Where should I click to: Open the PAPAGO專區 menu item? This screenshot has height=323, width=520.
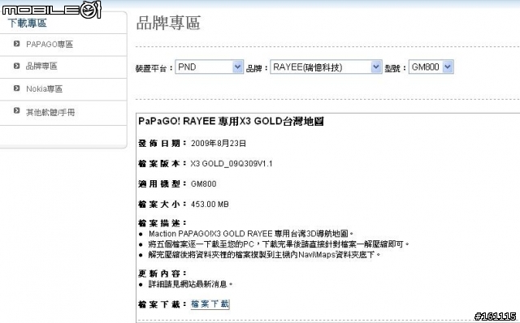pos(50,45)
